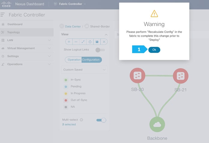Click the Backbone node label
This screenshot has width=209, height=143.
(x=157, y=138)
